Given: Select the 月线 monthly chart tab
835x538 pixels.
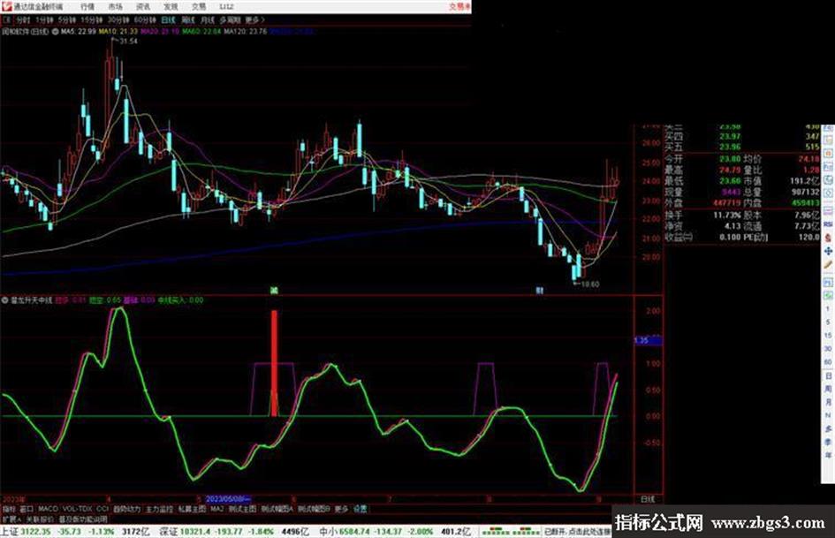Looking at the screenshot, I should click(207, 20).
